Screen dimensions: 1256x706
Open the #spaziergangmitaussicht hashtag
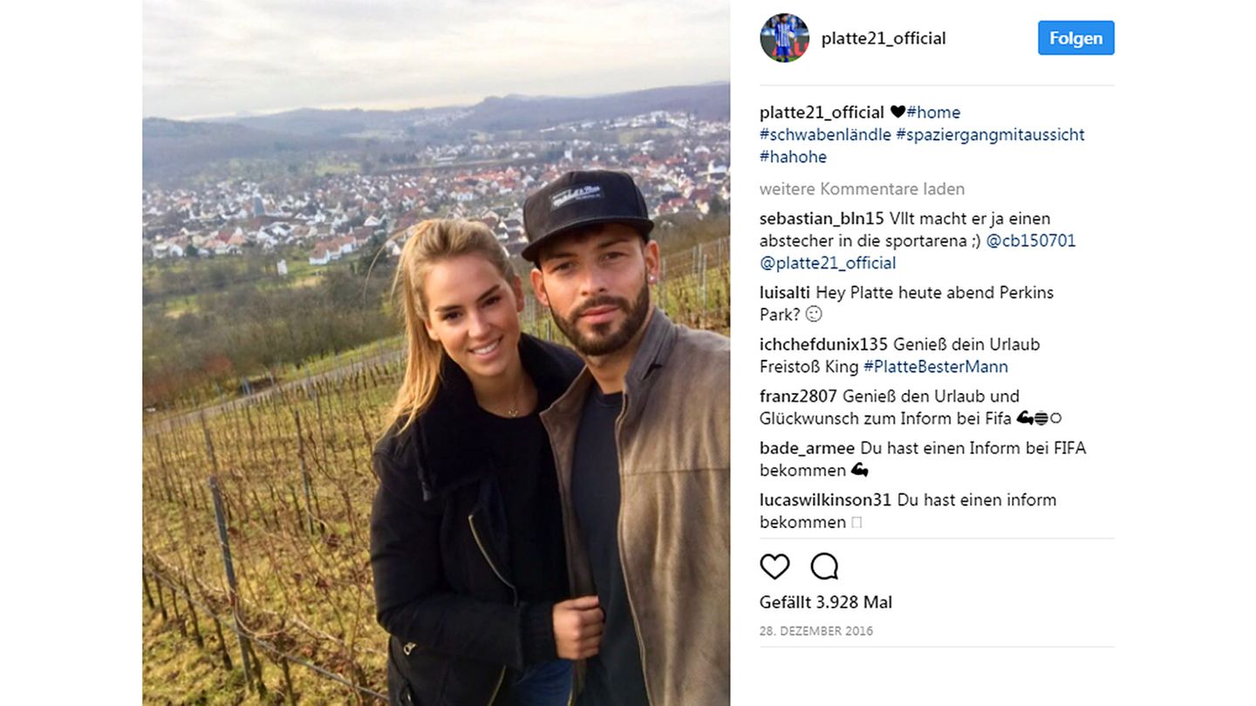pyautogui.click(x=990, y=135)
